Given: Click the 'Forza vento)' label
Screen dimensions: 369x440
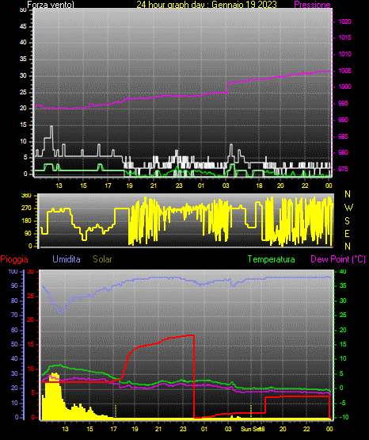Looking at the screenshot, I should [51, 5].
